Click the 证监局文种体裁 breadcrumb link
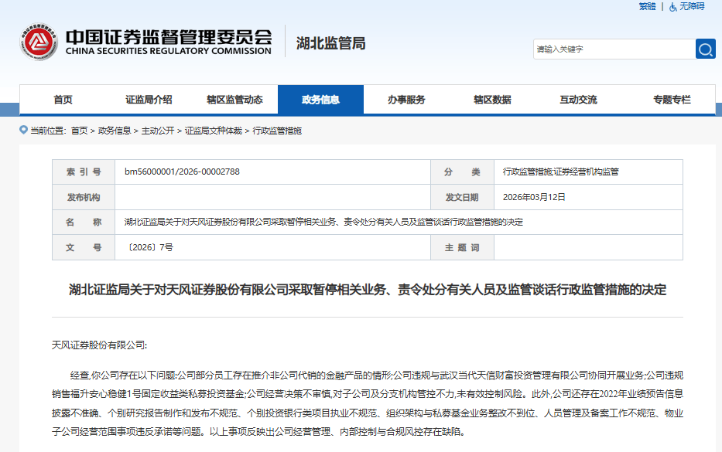Screen dimensions: 722x452 (213, 131)
